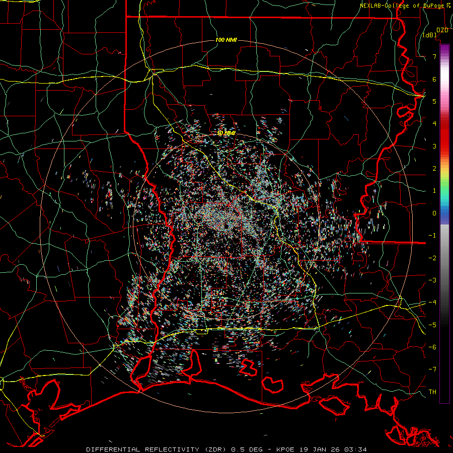Select the 7 value on the color scale

(x=434, y=56)
